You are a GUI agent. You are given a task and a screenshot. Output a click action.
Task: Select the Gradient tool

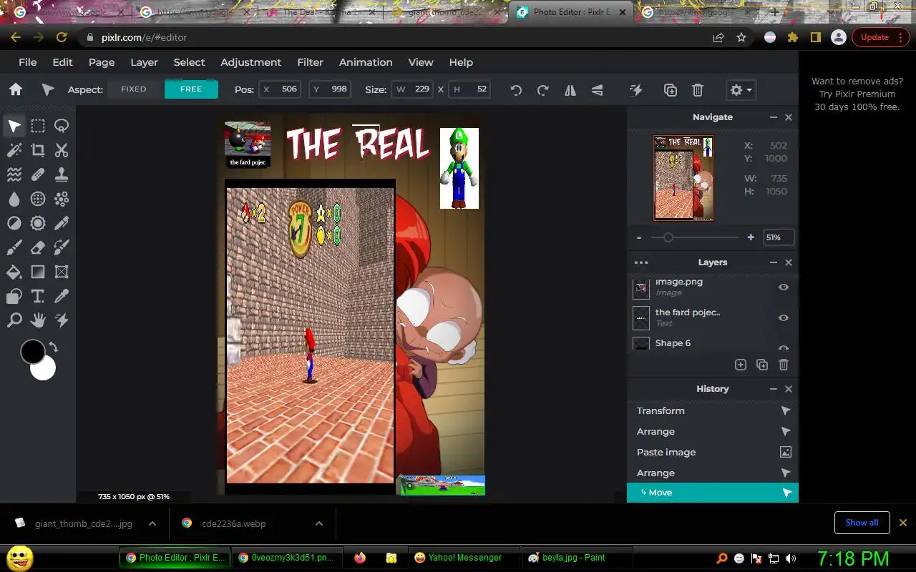point(38,272)
